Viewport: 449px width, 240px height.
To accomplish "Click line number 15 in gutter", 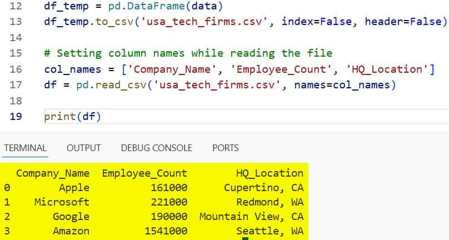I will tap(16, 53).
